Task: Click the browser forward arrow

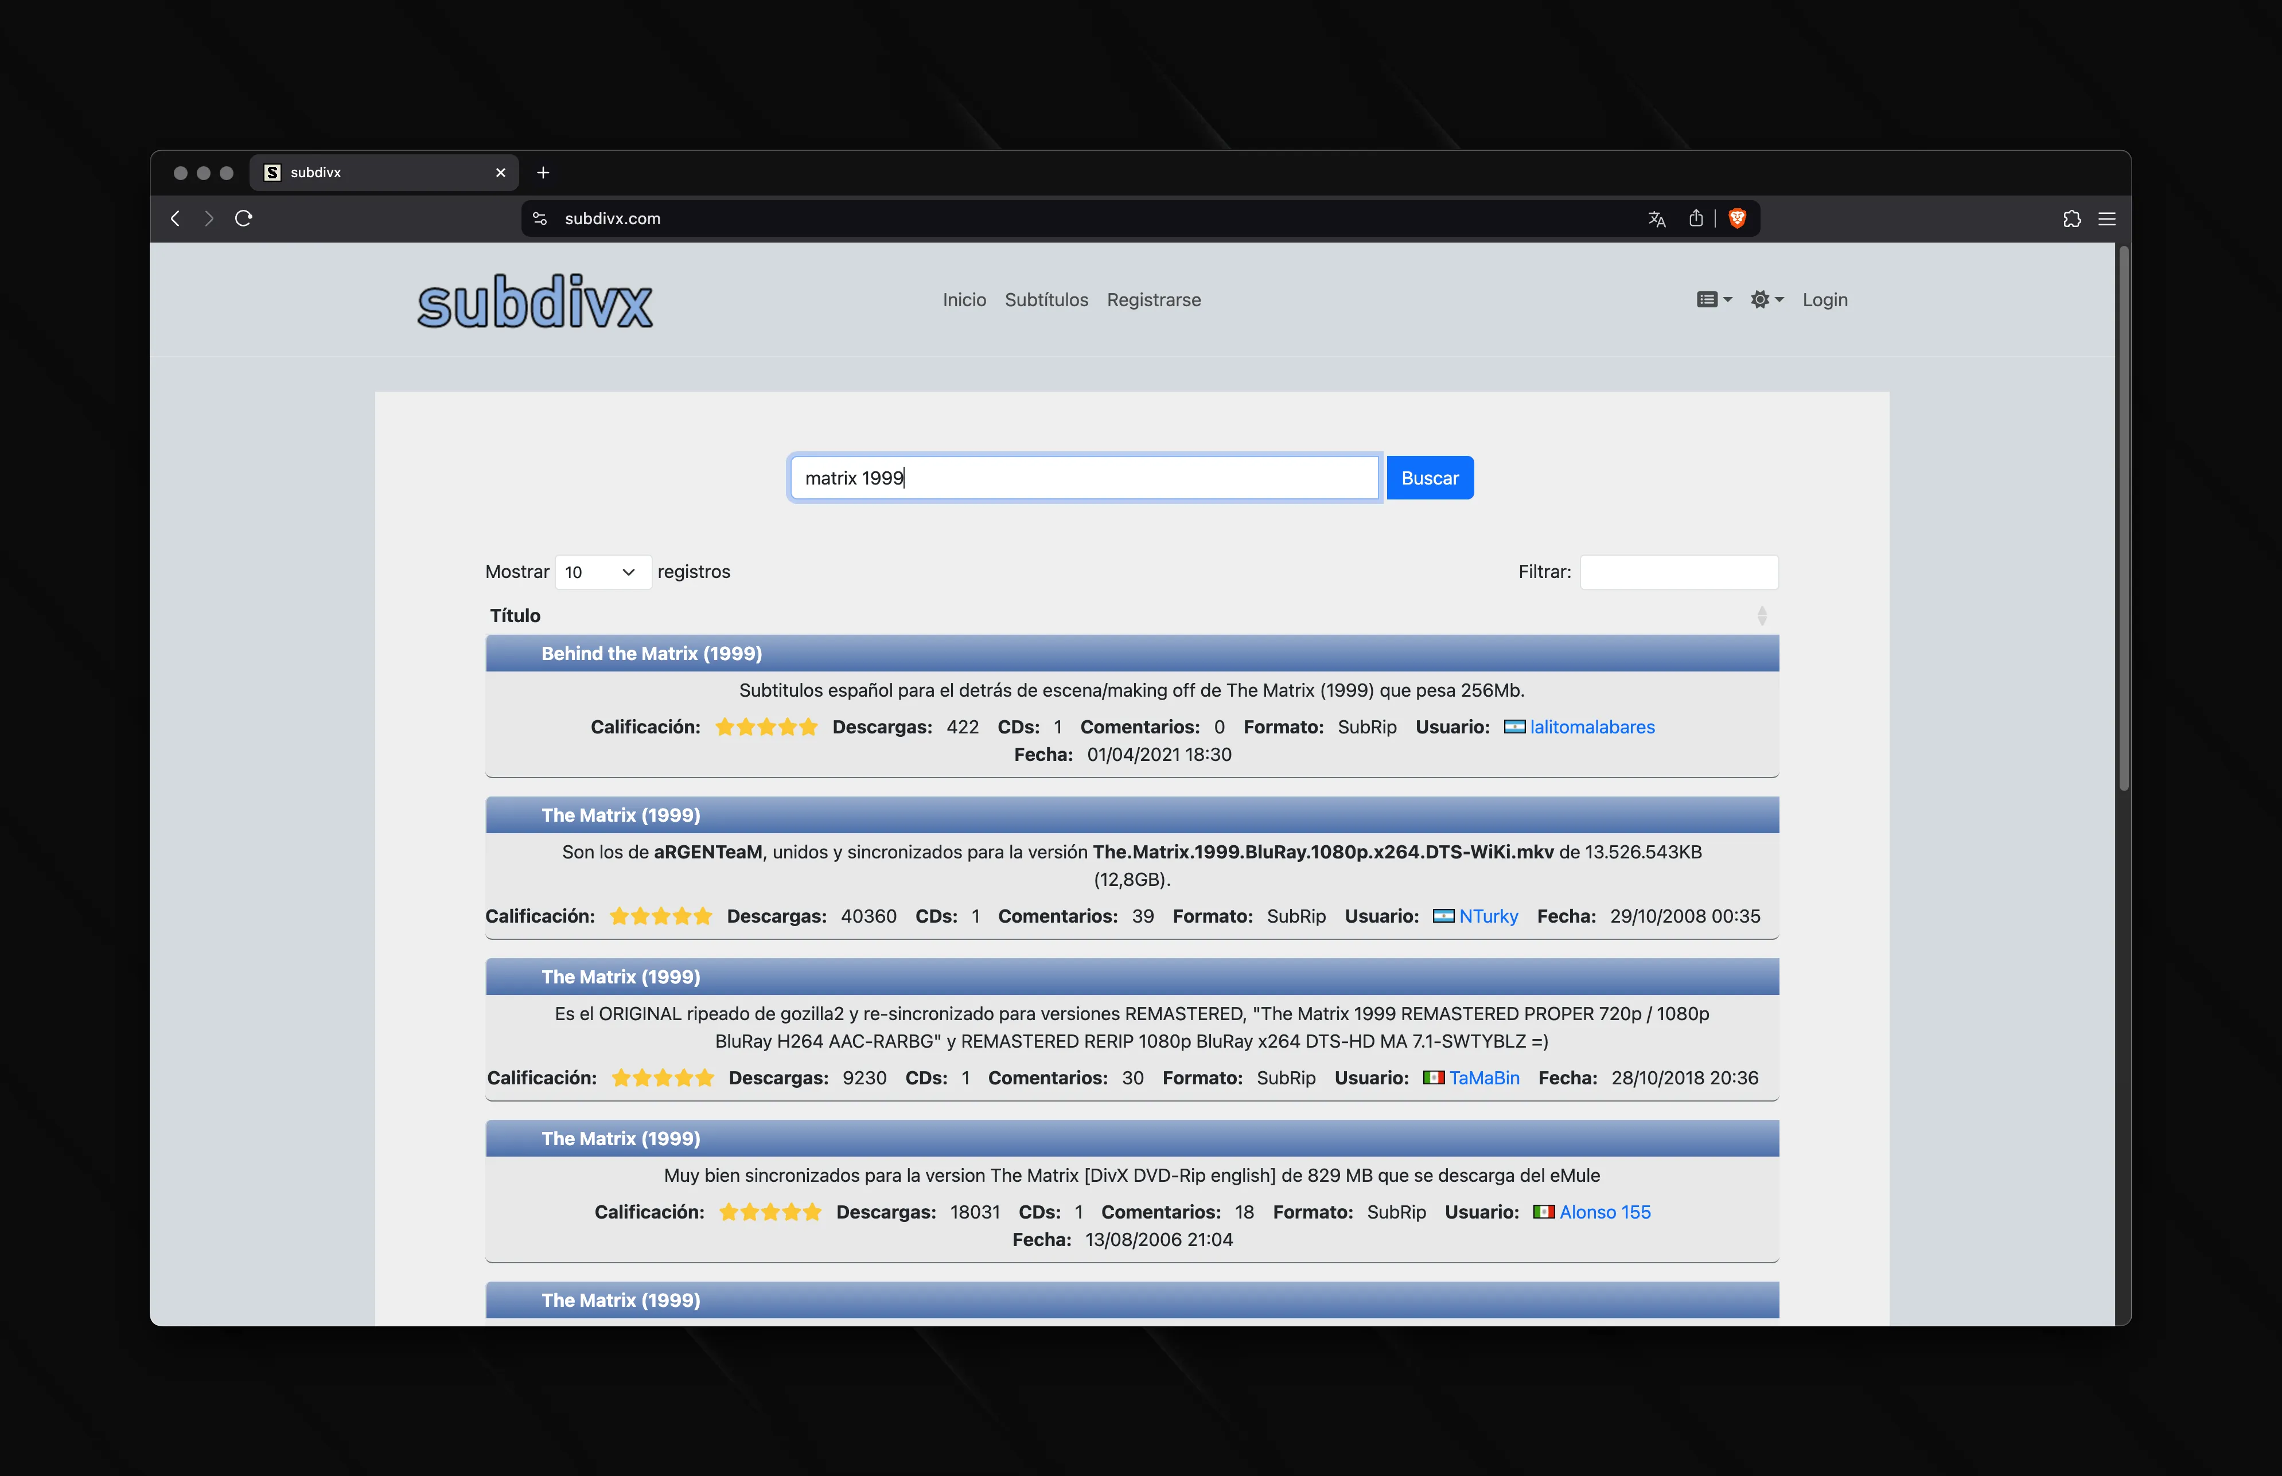Action: click(209, 218)
